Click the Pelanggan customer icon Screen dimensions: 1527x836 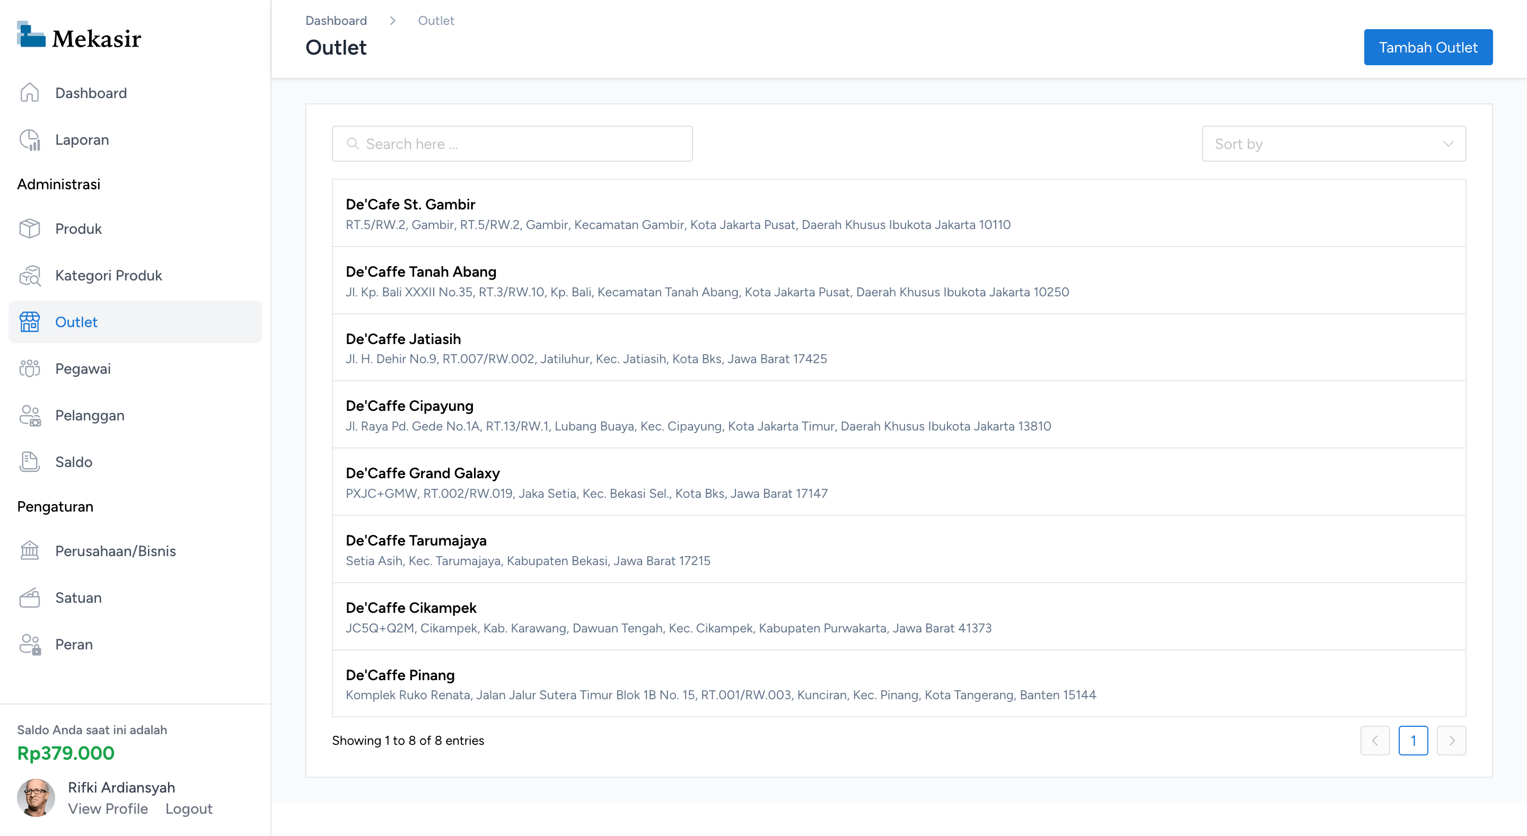coord(29,415)
